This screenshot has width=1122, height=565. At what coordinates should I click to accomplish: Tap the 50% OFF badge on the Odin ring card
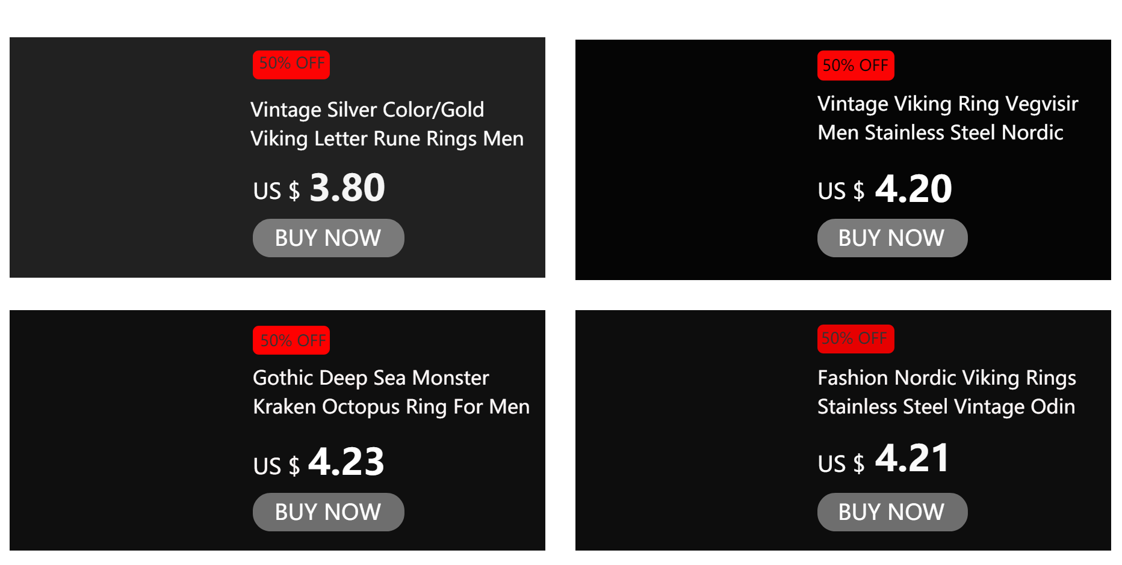855,339
